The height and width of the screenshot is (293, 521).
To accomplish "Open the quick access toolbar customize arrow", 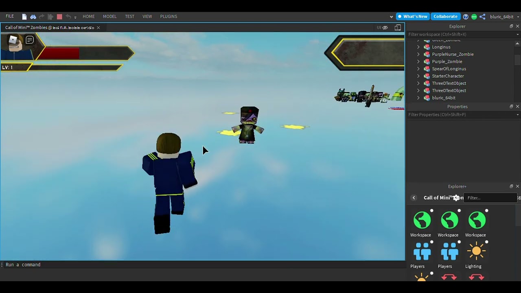I will (x=75, y=17).
